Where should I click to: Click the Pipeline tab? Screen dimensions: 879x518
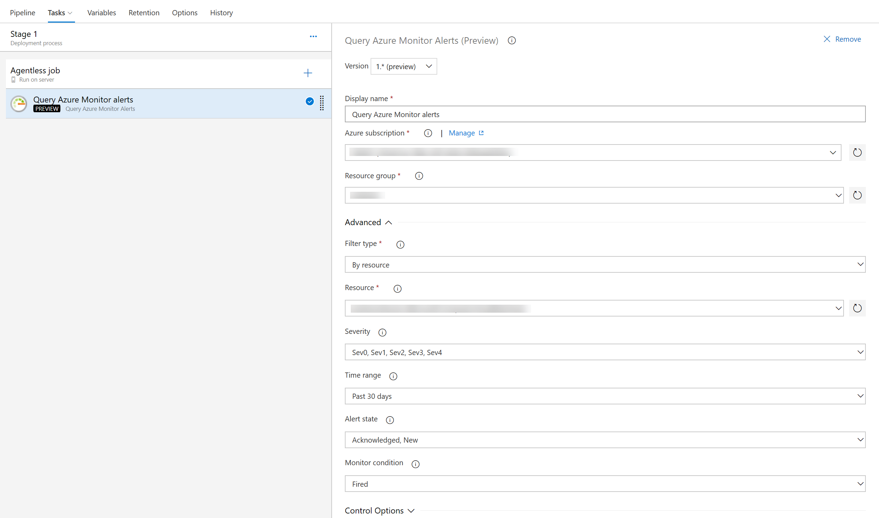coord(23,13)
